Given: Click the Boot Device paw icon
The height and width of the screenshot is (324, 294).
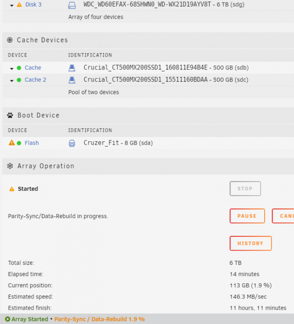Looking at the screenshot, I should click(x=10, y=115).
